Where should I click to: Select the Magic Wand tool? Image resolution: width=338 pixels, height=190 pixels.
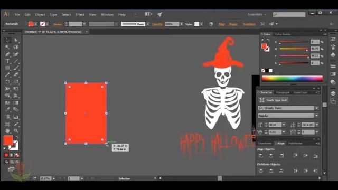coord(7,47)
